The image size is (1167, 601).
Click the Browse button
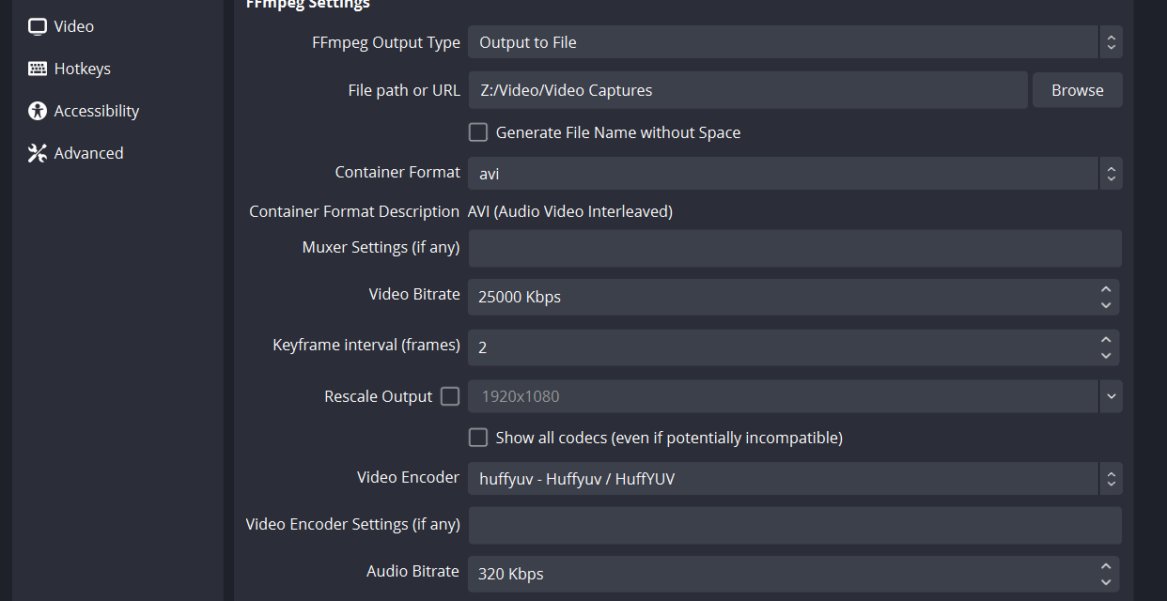(1077, 90)
